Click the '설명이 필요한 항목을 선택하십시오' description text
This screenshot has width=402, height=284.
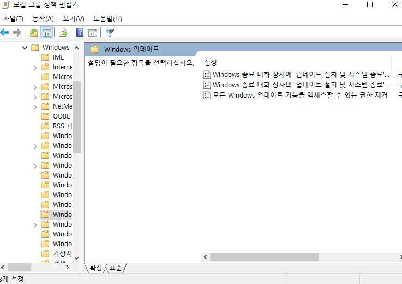[141, 63]
